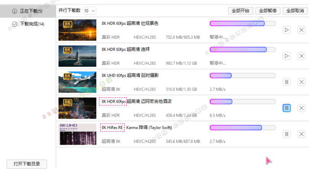
Task: Resume the 迪拜 video download
Action: (x=287, y=56)
